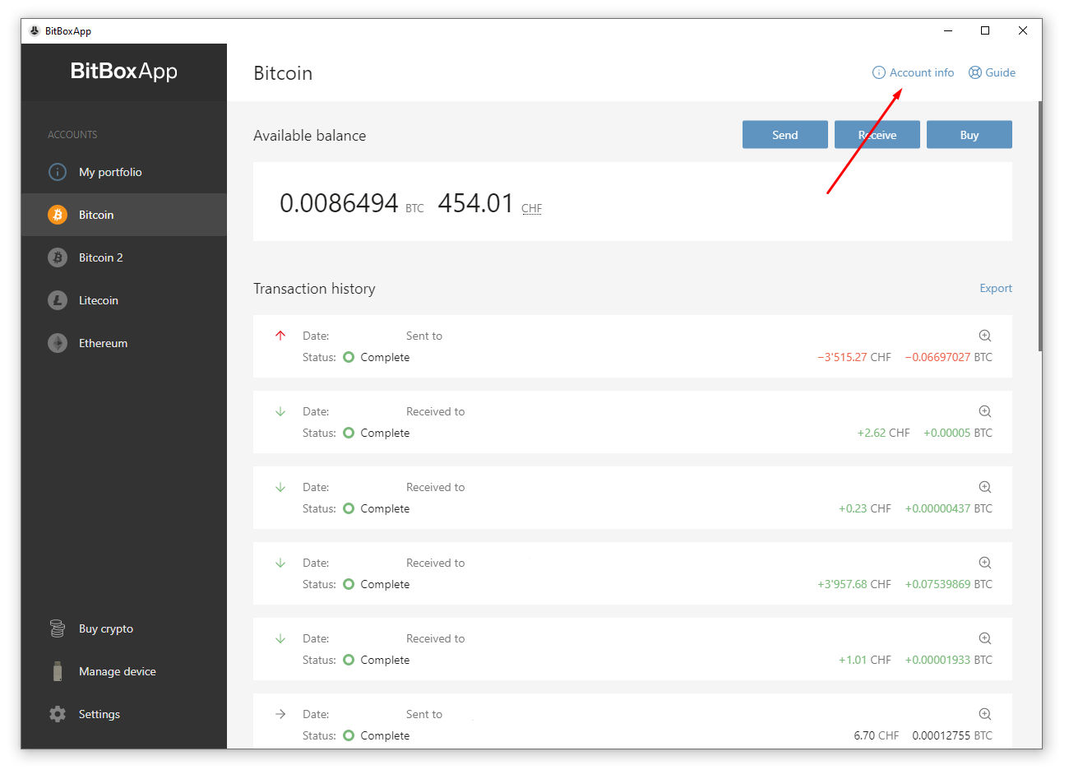Click the received arrow of +0.23 CHF transaction

pyautogui.click(x=280, y=487)
